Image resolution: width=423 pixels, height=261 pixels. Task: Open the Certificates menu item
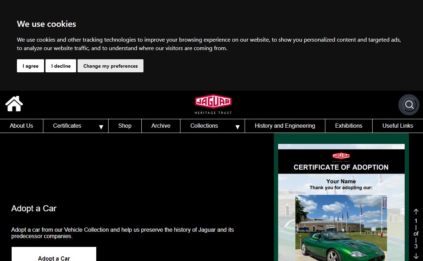pos(67,126)
